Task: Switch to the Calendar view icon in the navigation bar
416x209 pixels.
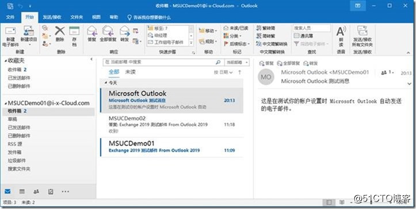Action: (x=22, y=191)
